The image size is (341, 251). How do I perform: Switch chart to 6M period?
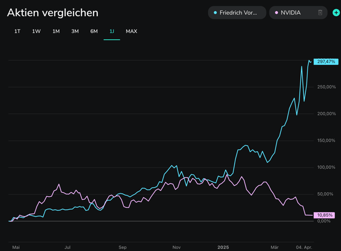pos(94,31)
